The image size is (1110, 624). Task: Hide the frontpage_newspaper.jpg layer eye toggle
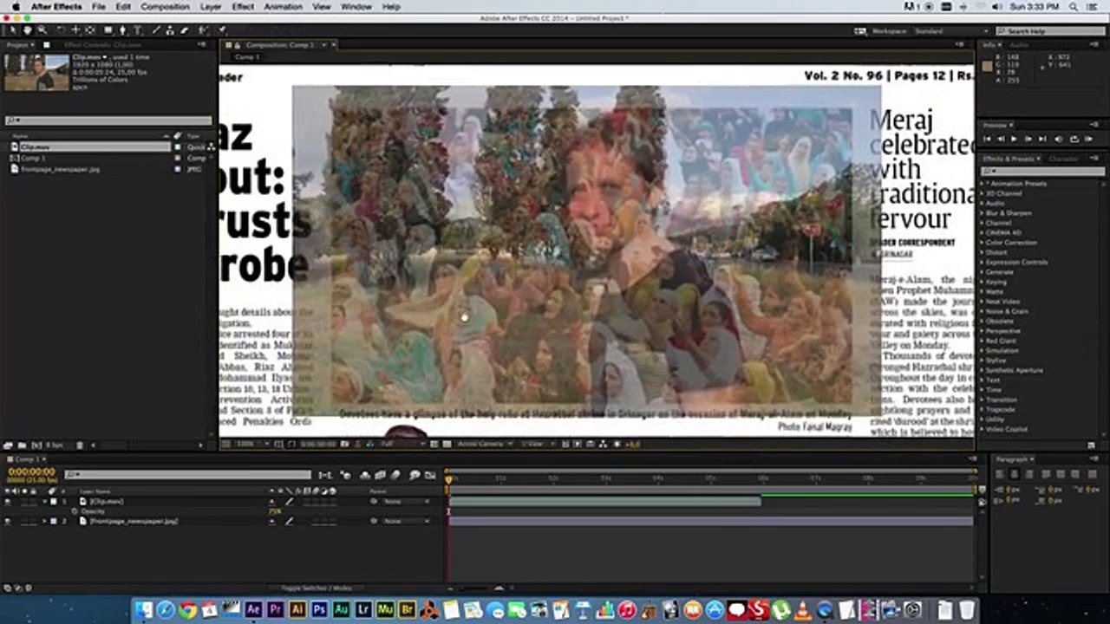point(8,522)
